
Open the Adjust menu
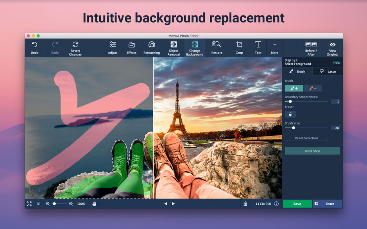point(113,48)
